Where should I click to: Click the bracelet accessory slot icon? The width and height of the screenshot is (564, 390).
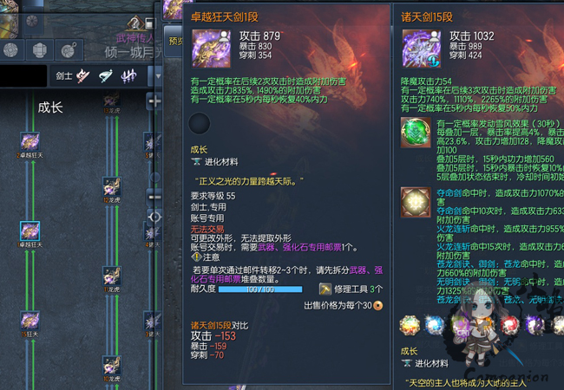(x=40, y=50)
